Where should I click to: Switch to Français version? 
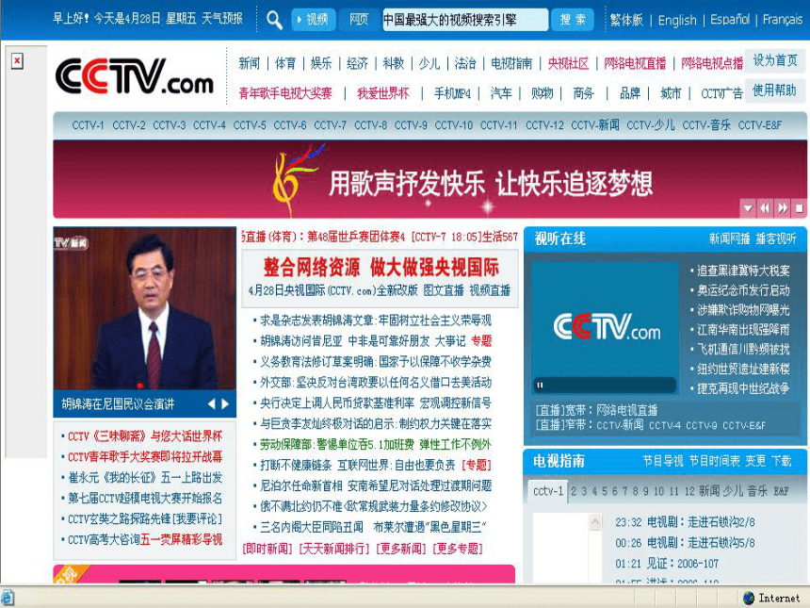(783, 20)
